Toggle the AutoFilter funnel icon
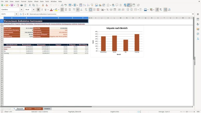The height and width of the screenshot is (113, 201). point(92,5)
